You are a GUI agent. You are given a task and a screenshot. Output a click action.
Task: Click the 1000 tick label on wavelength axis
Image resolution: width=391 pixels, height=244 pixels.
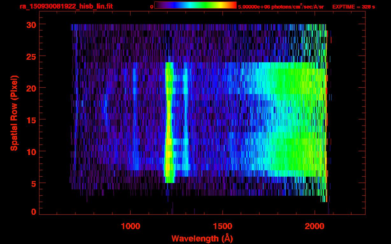coord(131,226)
